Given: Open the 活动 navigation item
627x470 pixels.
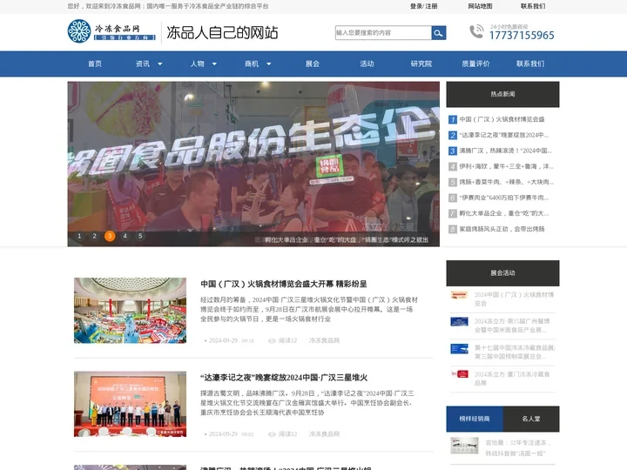Looking at the screenshot, I should [x=367, y=64].
